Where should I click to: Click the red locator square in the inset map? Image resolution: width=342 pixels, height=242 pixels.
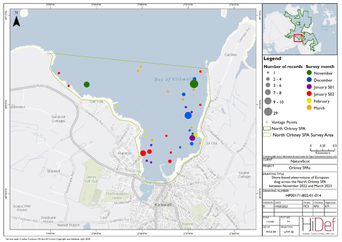[298, 38]
